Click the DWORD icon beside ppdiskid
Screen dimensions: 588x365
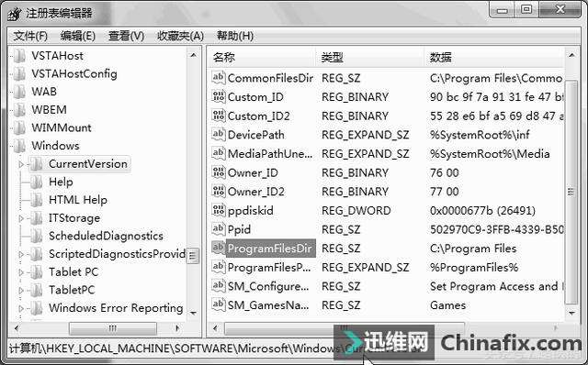219,210
